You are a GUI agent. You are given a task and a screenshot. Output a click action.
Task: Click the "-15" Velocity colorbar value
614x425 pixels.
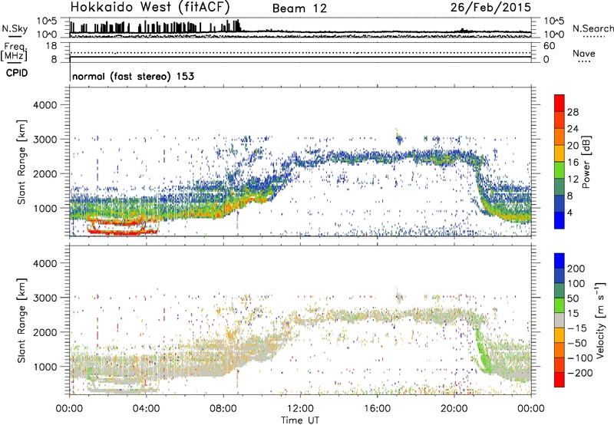tap(577, 328)
